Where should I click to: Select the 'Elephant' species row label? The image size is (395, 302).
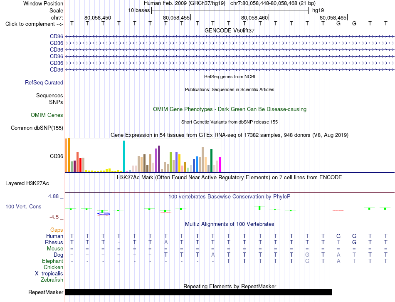point(52,261)
